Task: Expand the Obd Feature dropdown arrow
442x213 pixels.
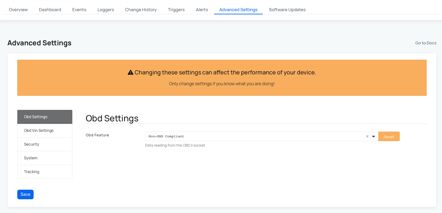Action: [374, 136]
